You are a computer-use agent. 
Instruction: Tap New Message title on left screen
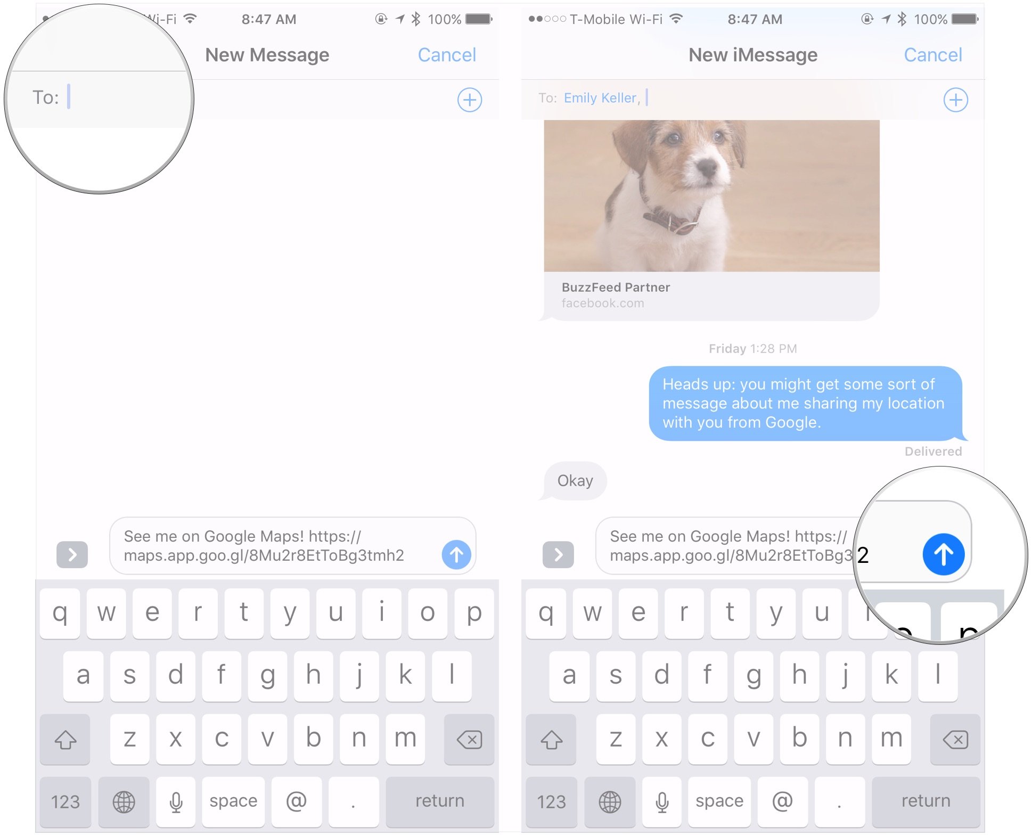[x=268, y=54]
